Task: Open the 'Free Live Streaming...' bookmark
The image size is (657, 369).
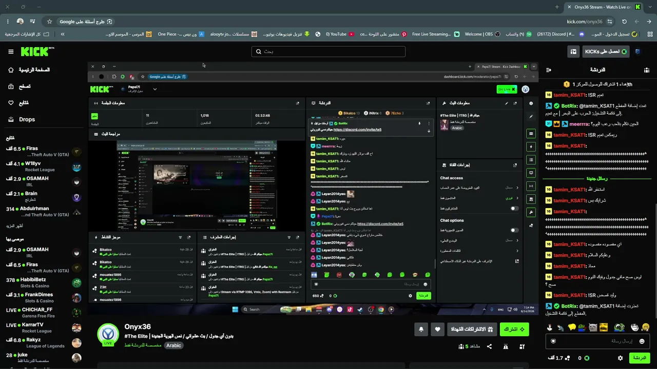Action: click(x=436, y=34)
